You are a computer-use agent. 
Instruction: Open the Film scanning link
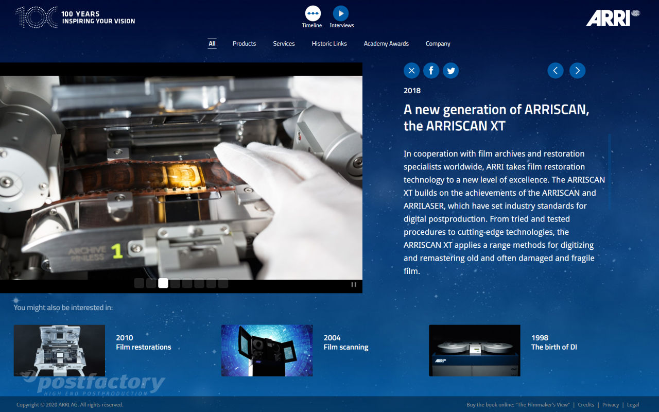coord(346,347)
